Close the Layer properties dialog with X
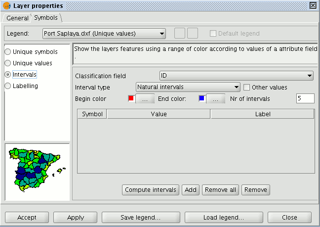Image resolution: width=320 pixels, height=227 pixels. point(313,5)
